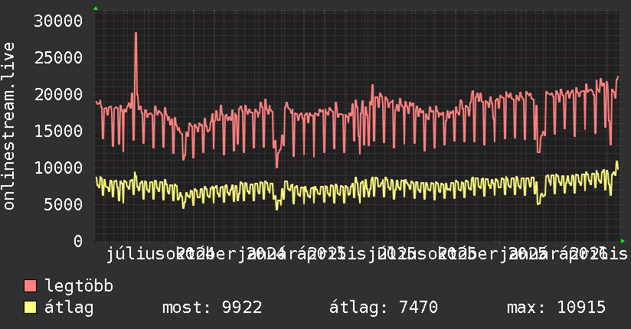Click the pink legtöbb legend swatch

[x=30, y=285]
